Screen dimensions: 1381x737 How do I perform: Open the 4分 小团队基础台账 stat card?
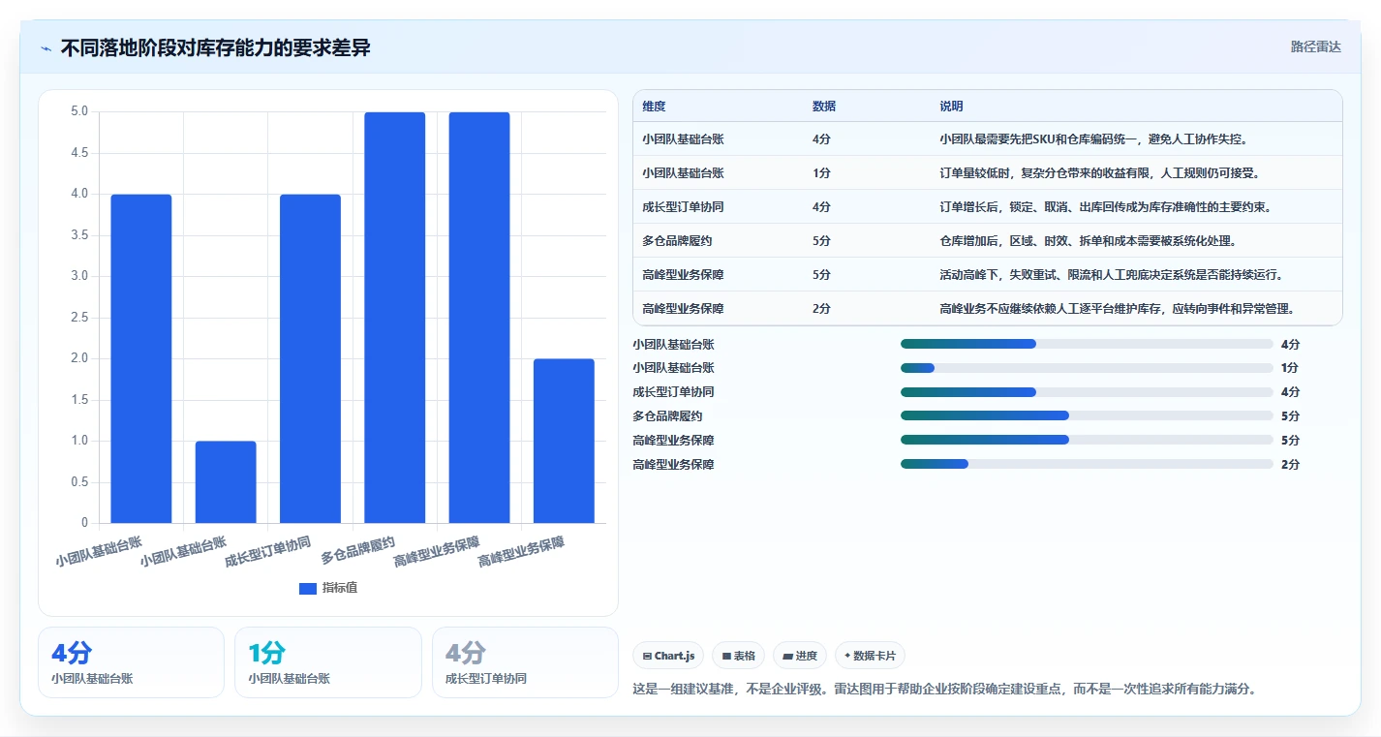click(131, 662)
